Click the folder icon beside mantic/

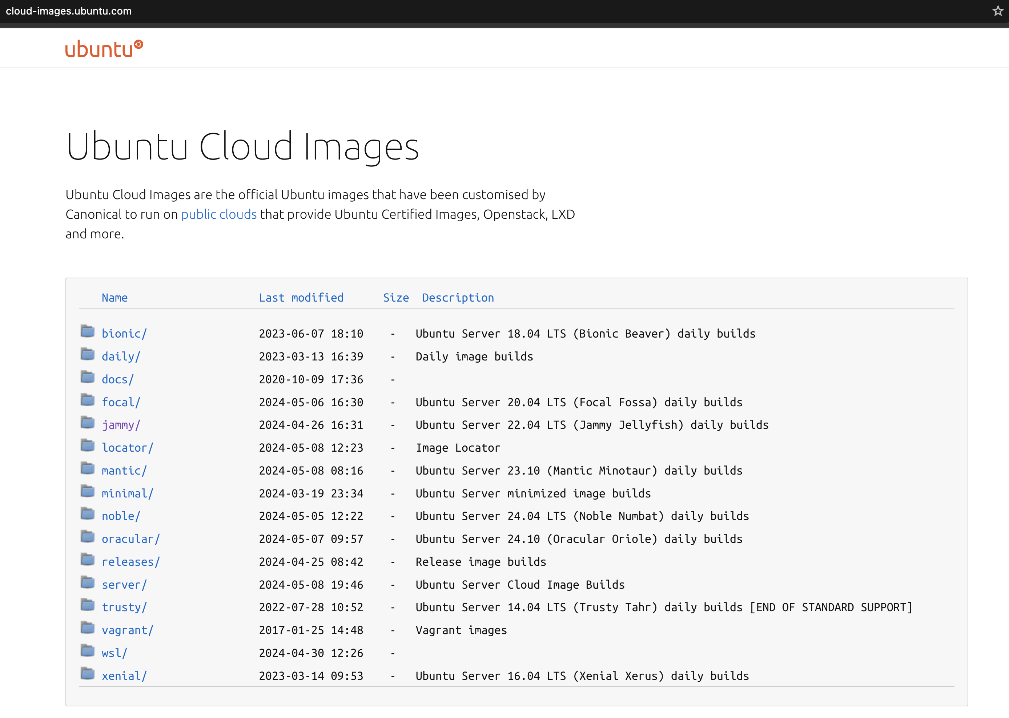[x=88, y=468]
